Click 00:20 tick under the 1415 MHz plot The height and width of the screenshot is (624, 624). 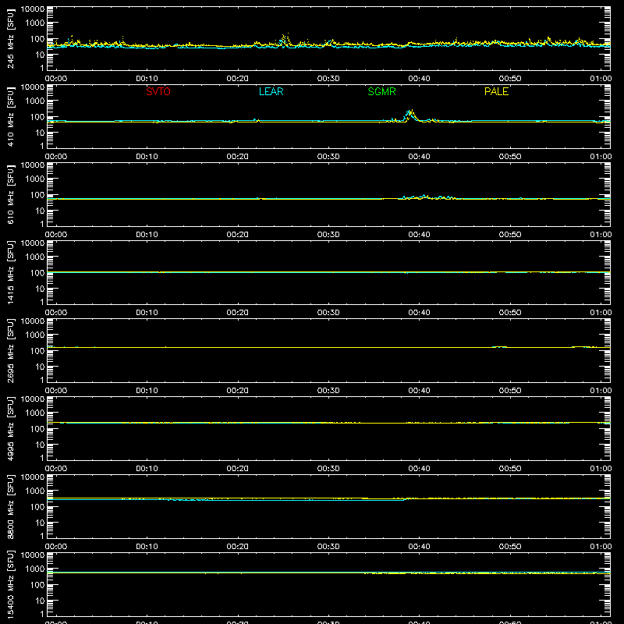(238, 313)
